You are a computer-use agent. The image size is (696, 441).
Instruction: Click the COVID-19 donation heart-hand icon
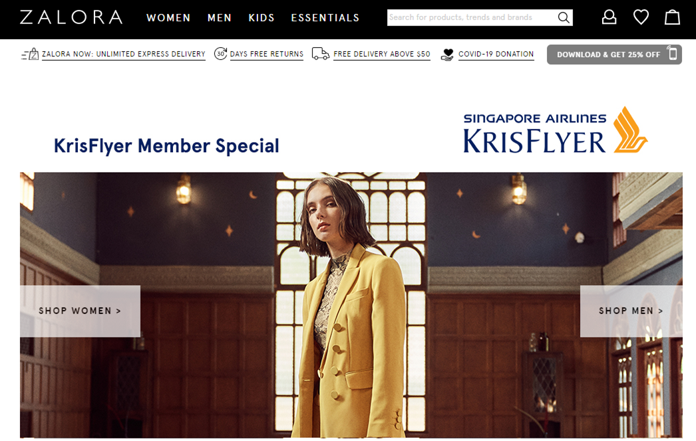[447, 54]
